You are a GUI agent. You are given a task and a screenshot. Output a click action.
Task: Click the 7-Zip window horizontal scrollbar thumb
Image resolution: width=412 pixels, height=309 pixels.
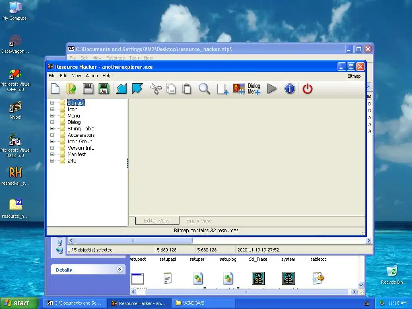point(134,241)
